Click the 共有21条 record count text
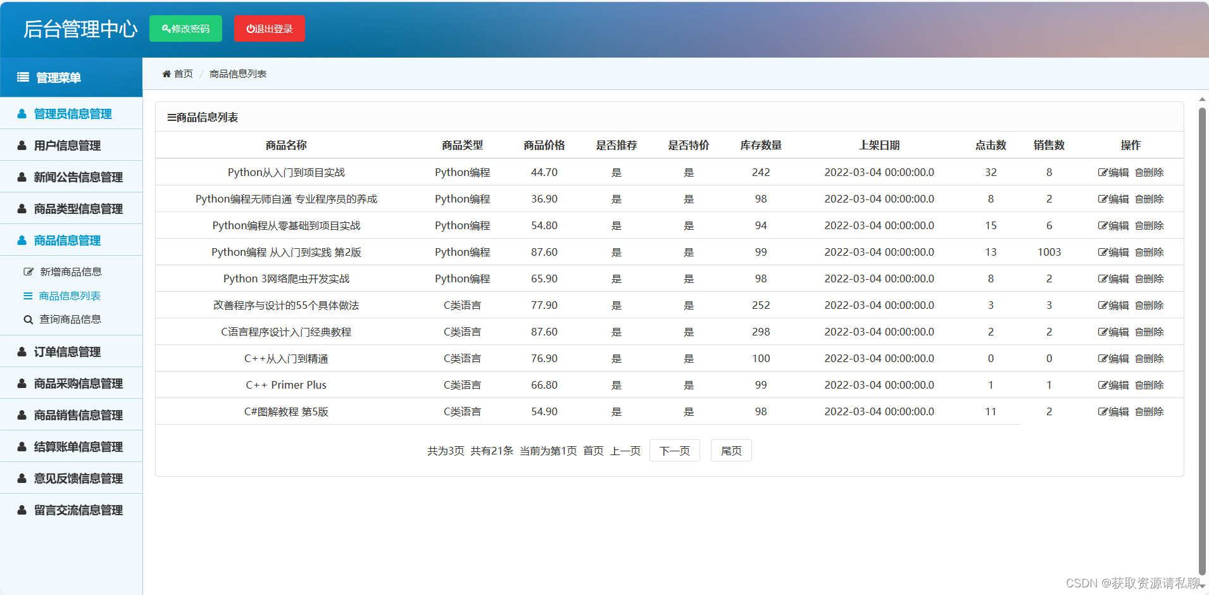The width and height of the screenshot is (1209, 595). 492,451
